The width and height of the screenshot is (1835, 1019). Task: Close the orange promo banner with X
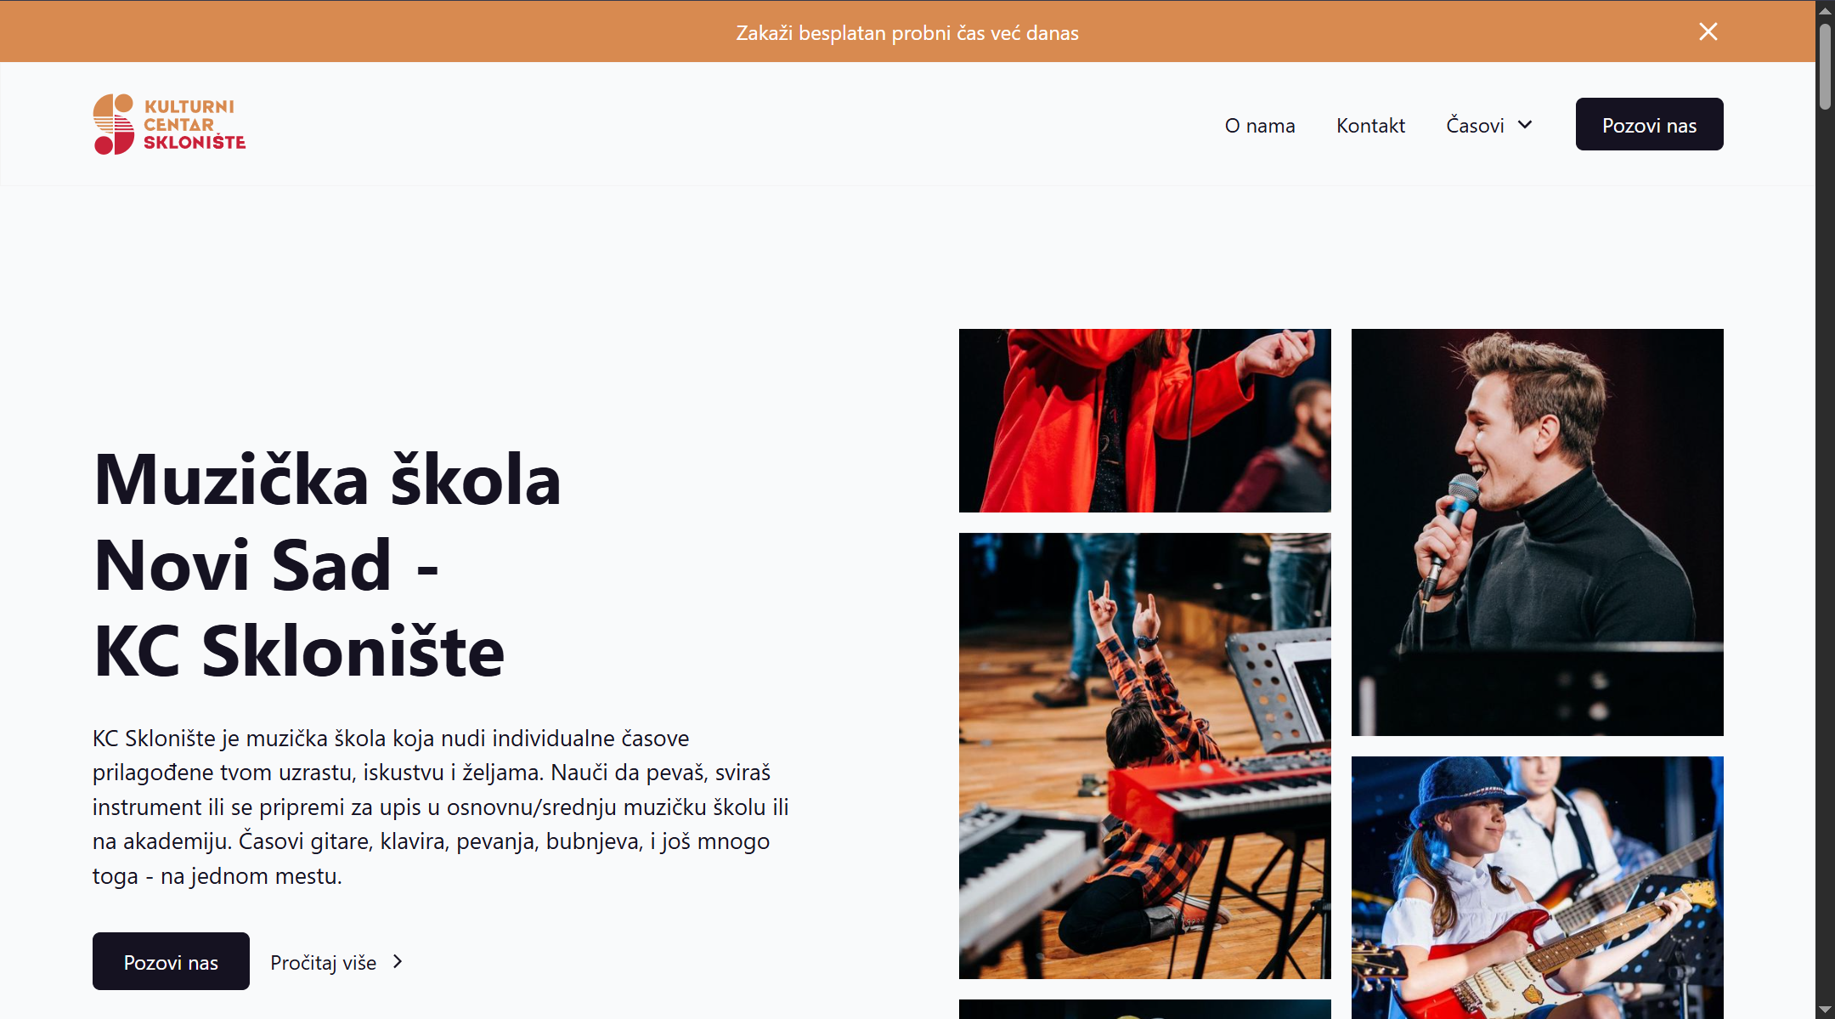pos(1708,31)
